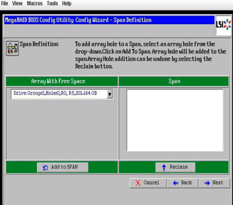The width and height of the screenshot is (233, 205).
Task: Open the View menu
Action: coord(17,3)
